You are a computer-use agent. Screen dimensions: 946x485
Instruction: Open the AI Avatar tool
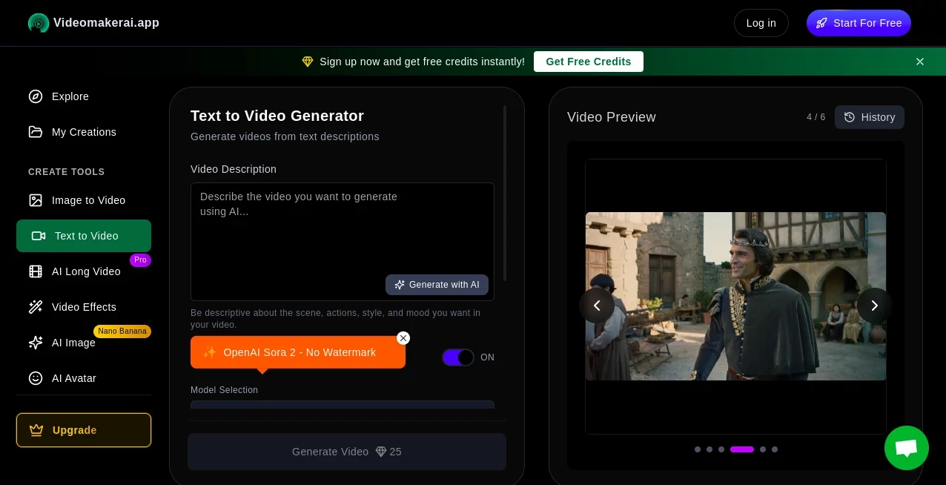pos(74,378)
